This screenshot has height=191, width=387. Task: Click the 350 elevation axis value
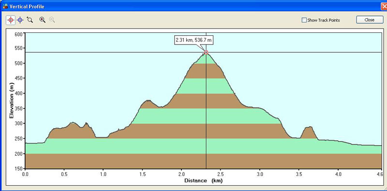[19, 109]
